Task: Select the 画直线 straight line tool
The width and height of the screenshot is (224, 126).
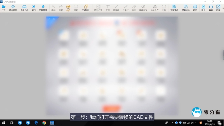Action: (x=116, y=8)
